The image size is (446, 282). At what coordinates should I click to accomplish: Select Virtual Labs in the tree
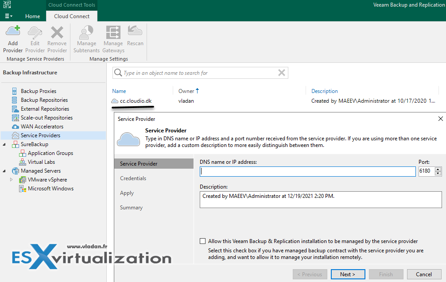coord(41,162)
